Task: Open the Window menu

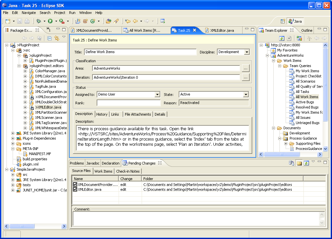Action: [85, 13]
